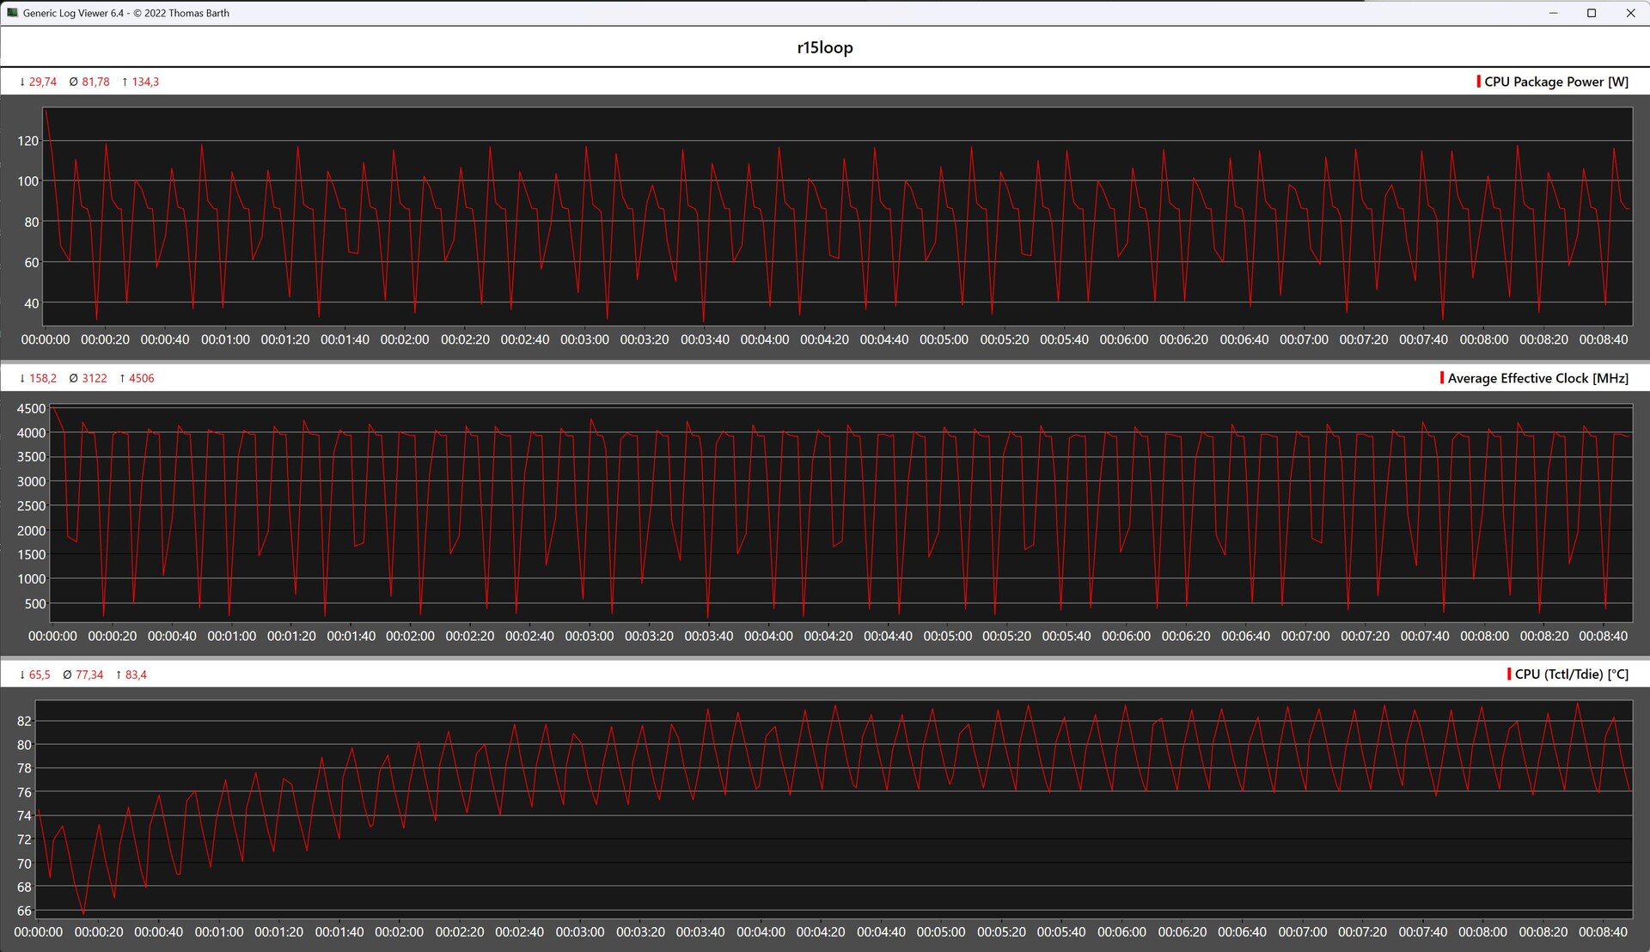Click the red Average Effective Clock legend marker

point(1441,378)
